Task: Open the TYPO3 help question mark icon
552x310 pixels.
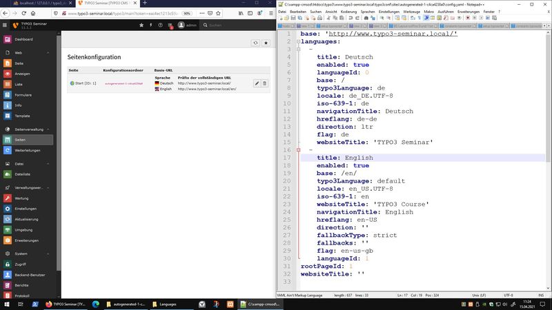Action: coord(161,25)
